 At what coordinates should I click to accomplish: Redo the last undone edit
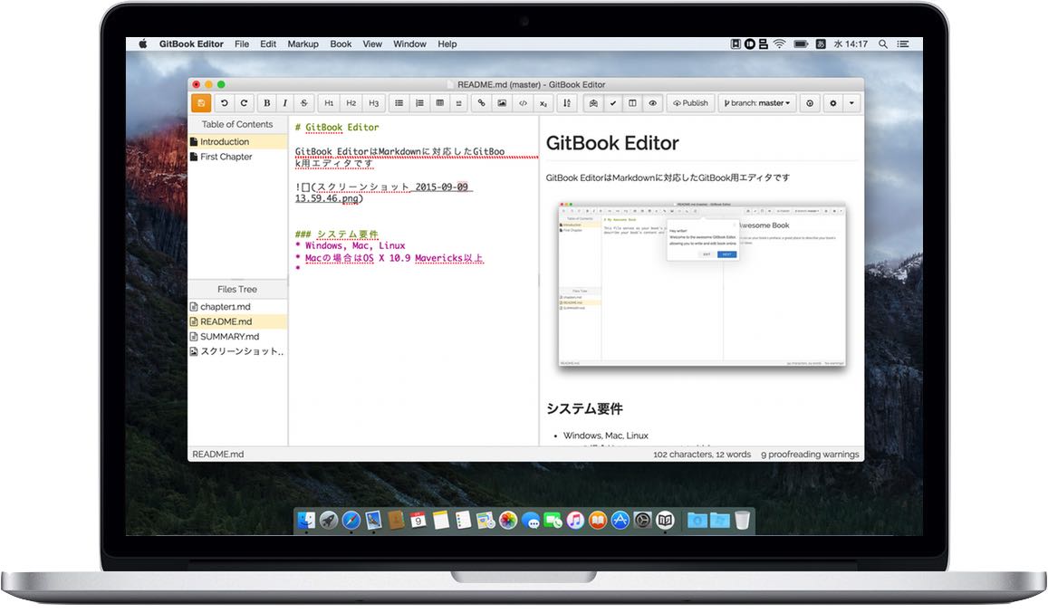click(x=244, y=103)
